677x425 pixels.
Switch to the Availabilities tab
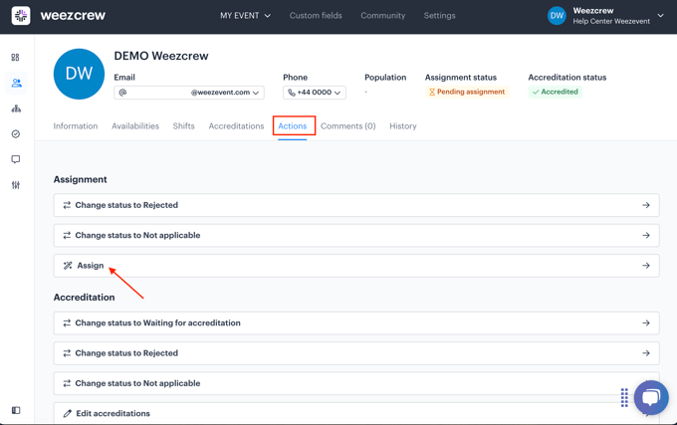point(135,126)
